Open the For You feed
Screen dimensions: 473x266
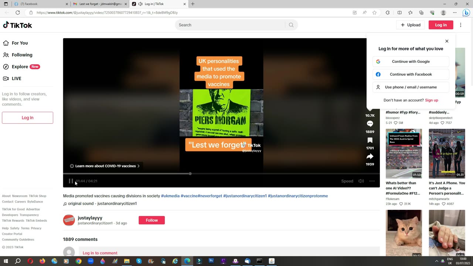tap(16, 43)
